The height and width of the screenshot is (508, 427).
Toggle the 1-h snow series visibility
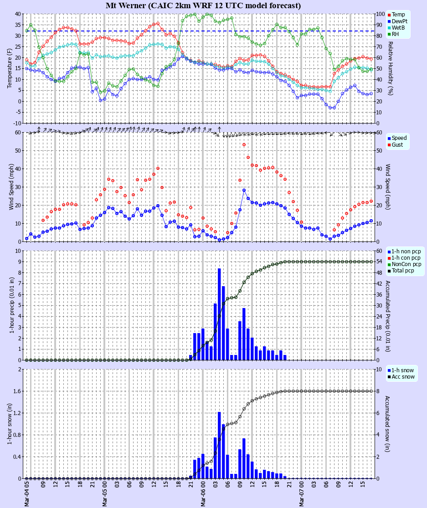pyautogui.click(x=390, y=371)
